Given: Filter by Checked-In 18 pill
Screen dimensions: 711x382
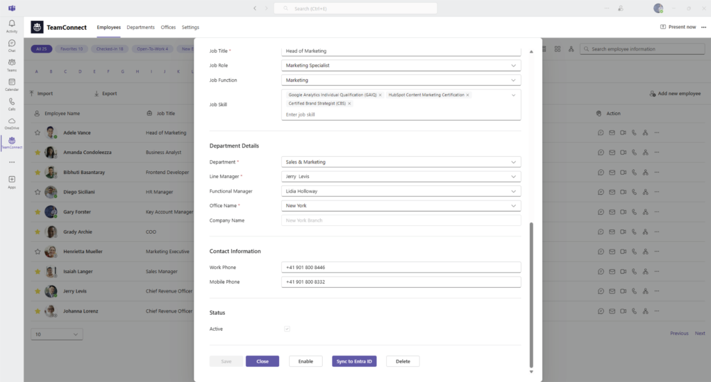Looking at the screenshot, I should 110,49.
